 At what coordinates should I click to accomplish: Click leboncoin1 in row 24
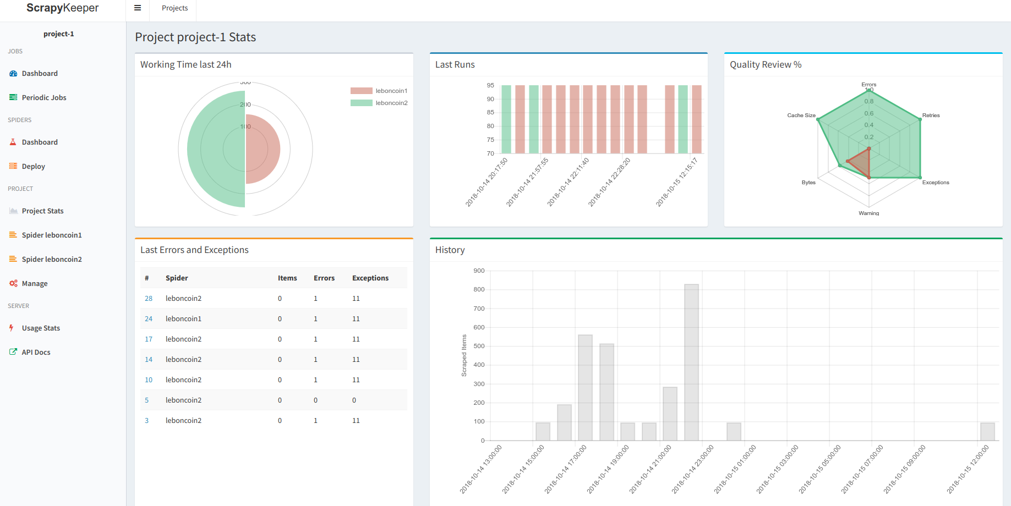(x=183, y=318)
